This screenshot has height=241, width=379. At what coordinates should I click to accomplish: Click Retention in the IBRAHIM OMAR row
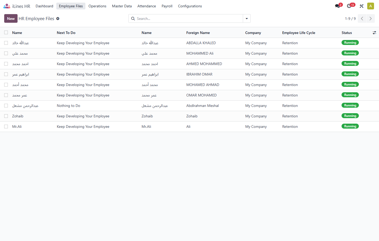pos(290,74)
